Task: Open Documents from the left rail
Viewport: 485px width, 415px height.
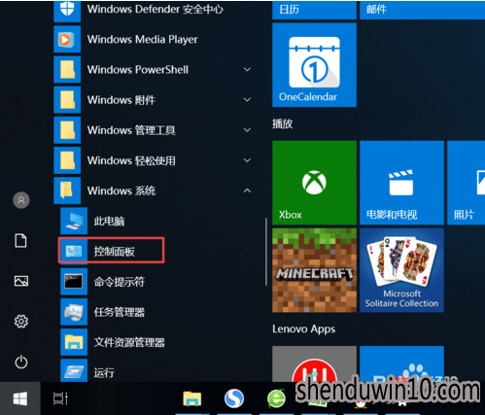Action: click(x=21, y=241)
